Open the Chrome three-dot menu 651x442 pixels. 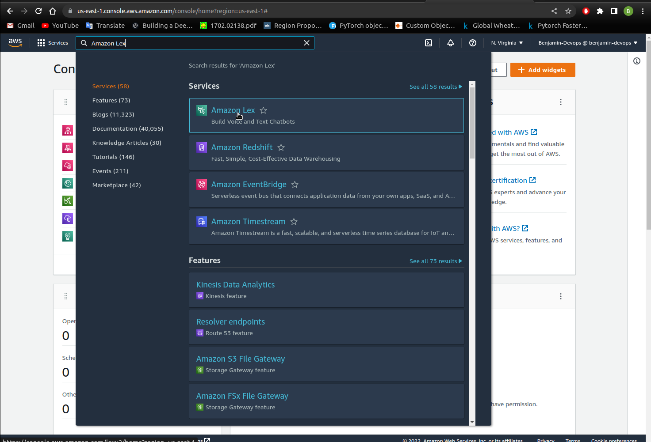click(643, 11)
